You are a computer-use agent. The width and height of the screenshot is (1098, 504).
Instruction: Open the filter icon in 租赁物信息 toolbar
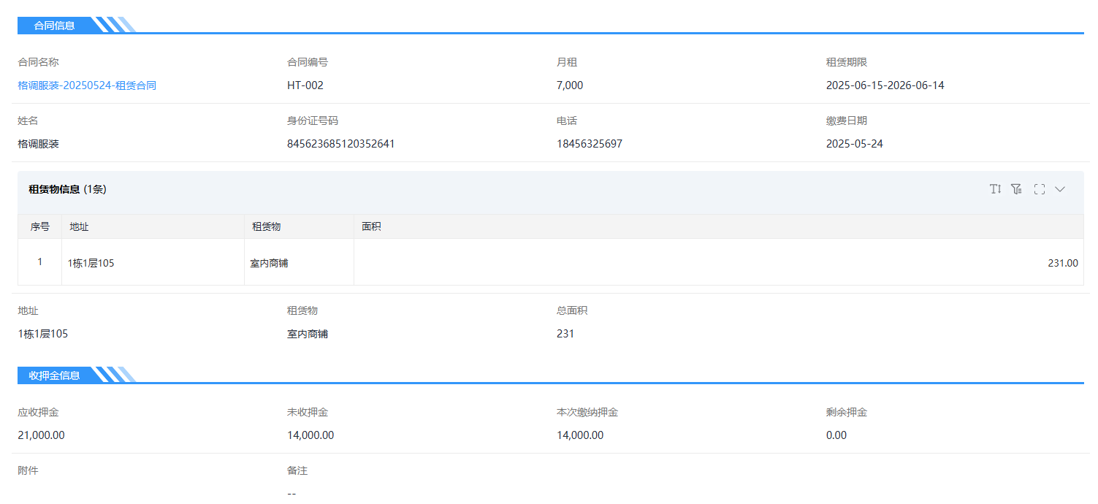point(1016,189)
